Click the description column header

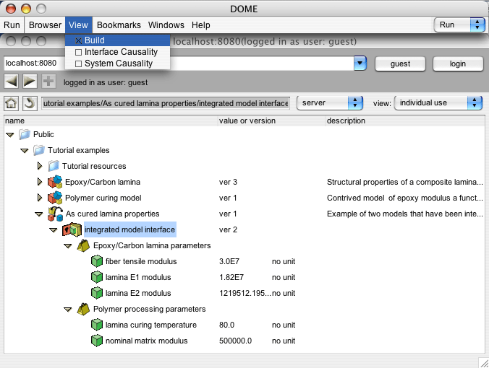pyautogui.click(x=405, y=121)
